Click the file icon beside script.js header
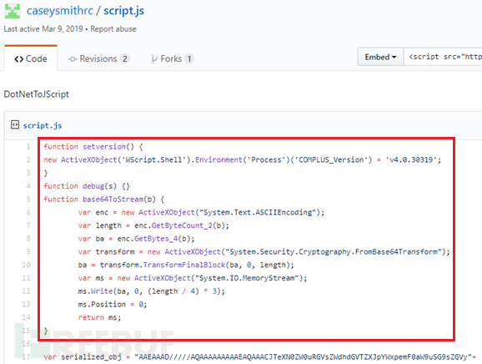Image resolution: width=482 pixels, height=364 pixels. coord(15,124)
